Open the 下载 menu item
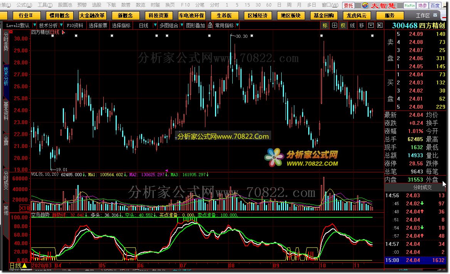Viewport: 450px width, 274px height. click(x=111, y=5)
